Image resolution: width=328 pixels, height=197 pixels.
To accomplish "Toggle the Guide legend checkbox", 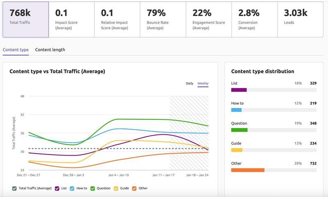I will click(x=116, y=188).
